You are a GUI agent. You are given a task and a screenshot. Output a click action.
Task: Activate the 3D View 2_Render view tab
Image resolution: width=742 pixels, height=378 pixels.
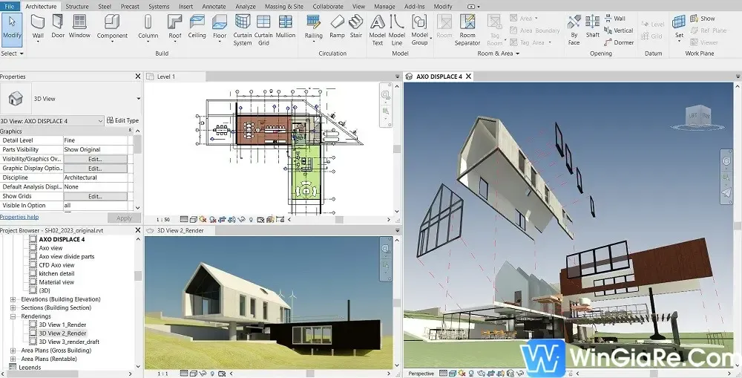click(x=180, y=230)
